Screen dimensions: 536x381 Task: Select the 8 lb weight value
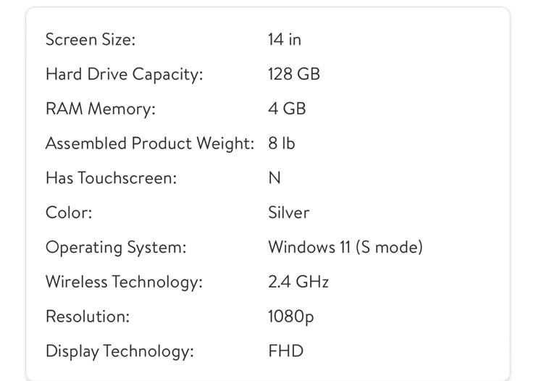coord(281,143)
